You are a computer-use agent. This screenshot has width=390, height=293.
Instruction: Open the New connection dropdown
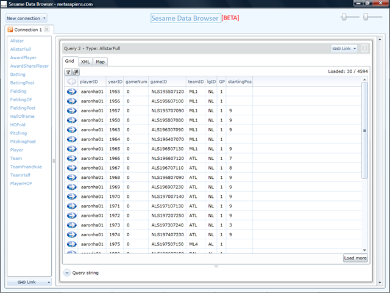coord(26,18)
